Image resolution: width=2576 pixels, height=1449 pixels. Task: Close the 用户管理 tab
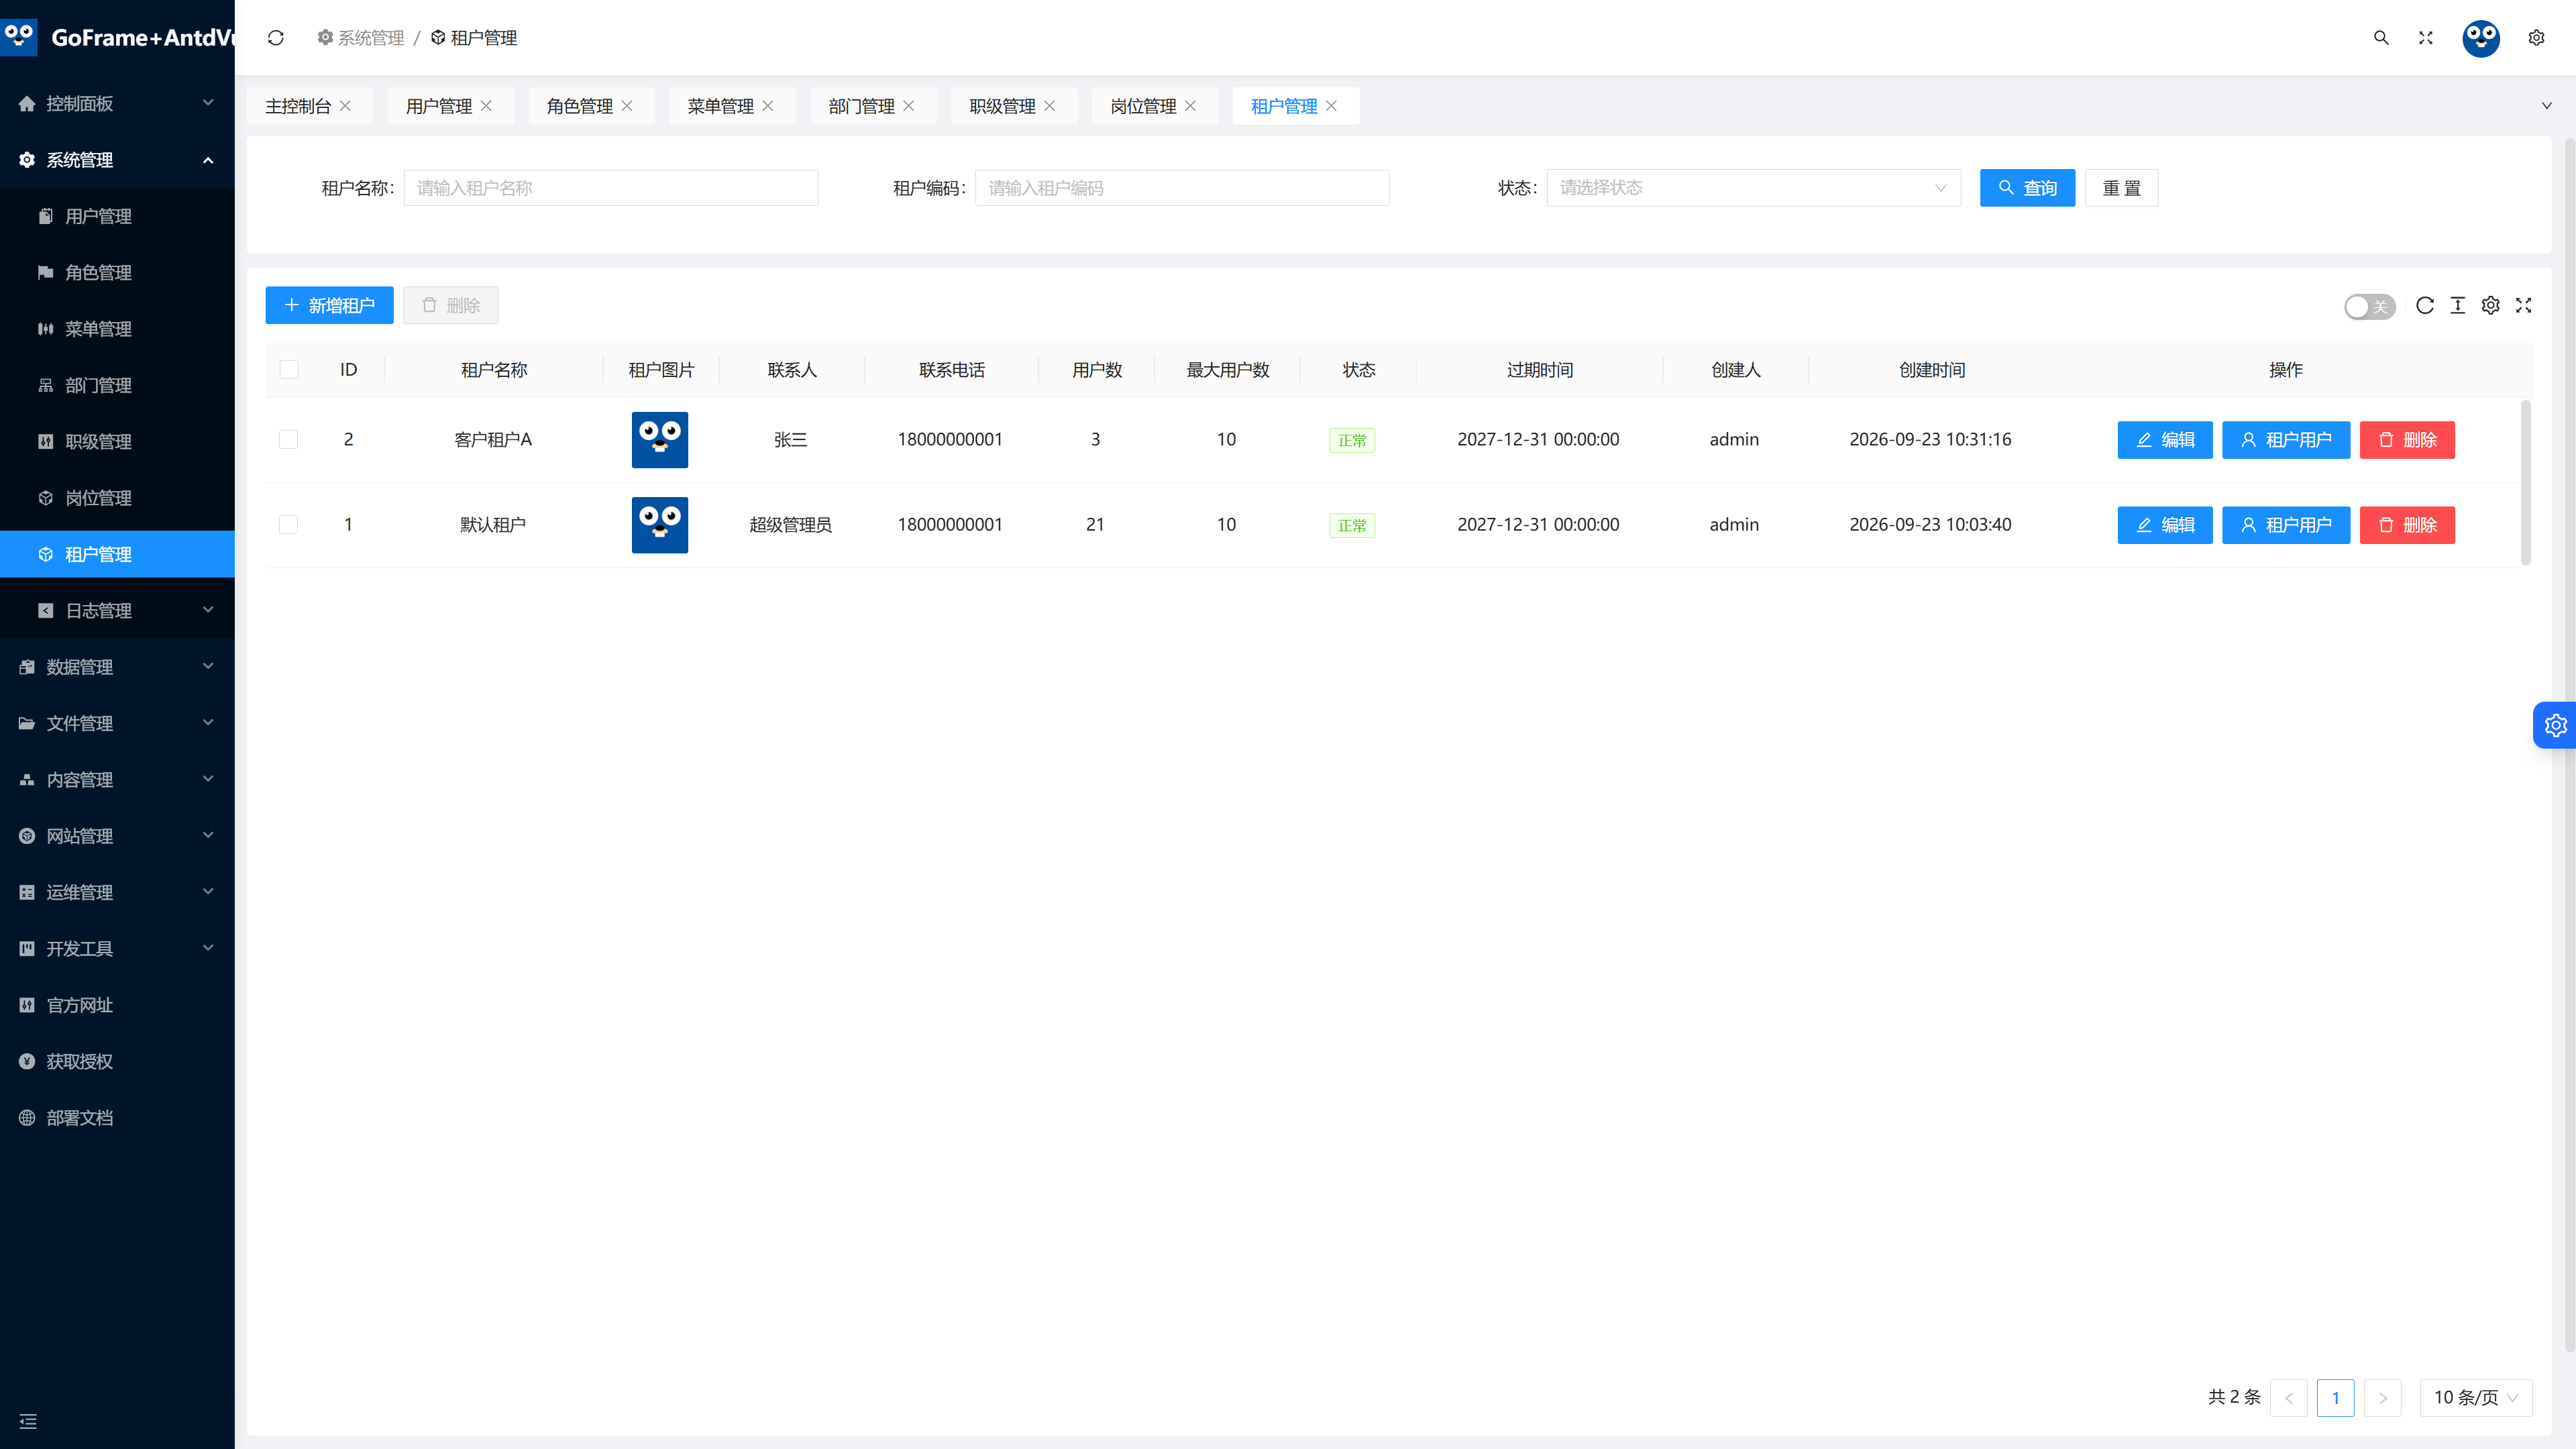(486, 106)
